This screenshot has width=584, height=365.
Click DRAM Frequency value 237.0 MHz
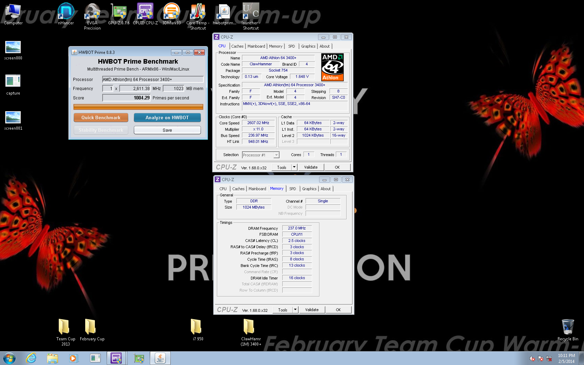pos(297,228)
